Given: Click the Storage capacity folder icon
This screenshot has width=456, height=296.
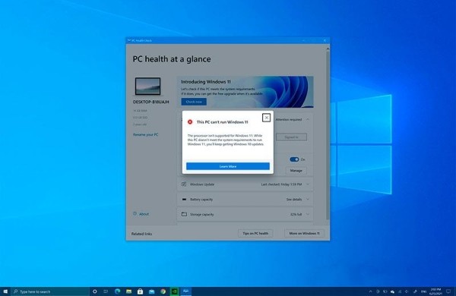Looking at the screenshot, I should pos(184,214).
